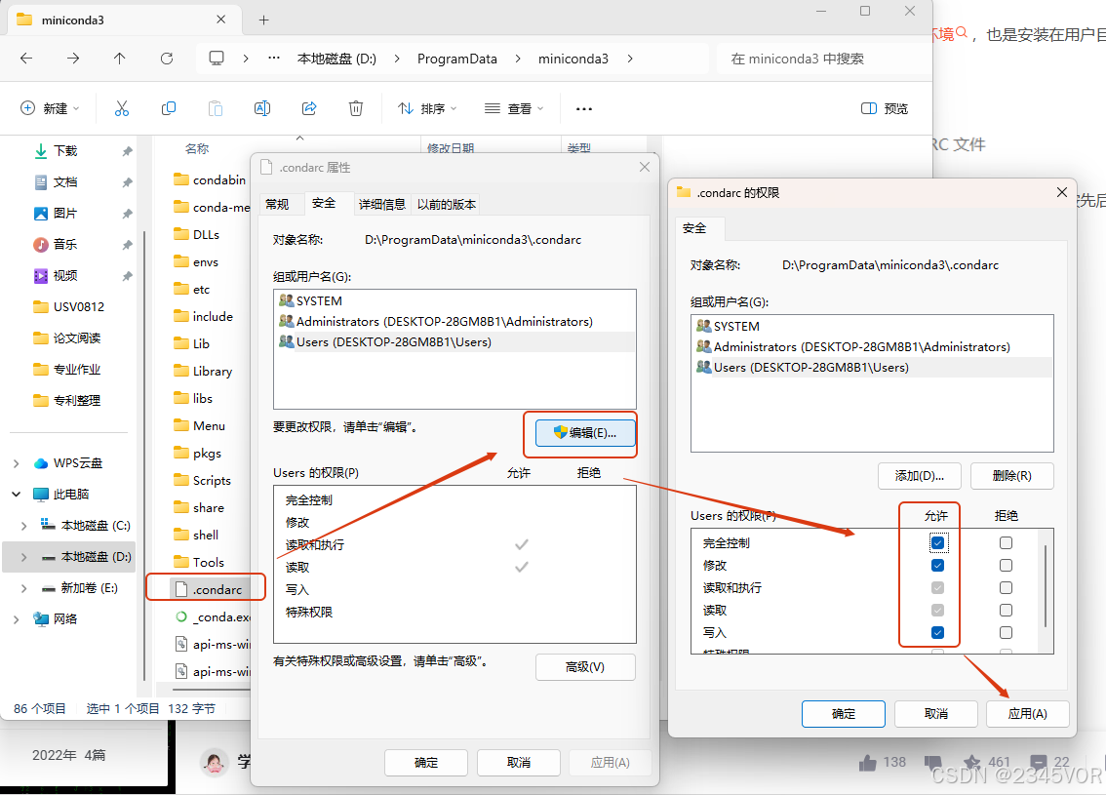Click 高级(V) button

[x=585, y=667]
